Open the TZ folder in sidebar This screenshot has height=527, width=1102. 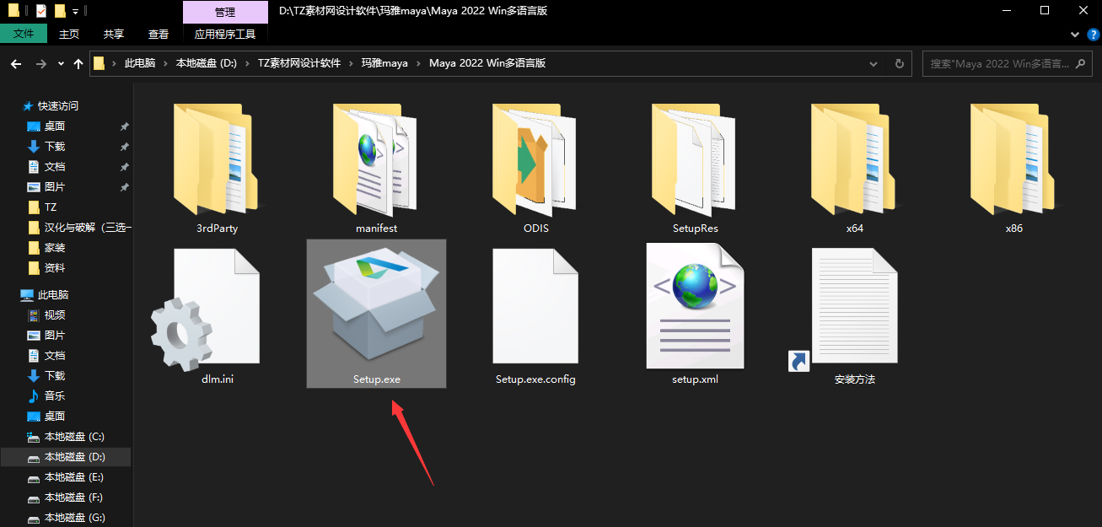pyautogui.click(x=51, y=207)
